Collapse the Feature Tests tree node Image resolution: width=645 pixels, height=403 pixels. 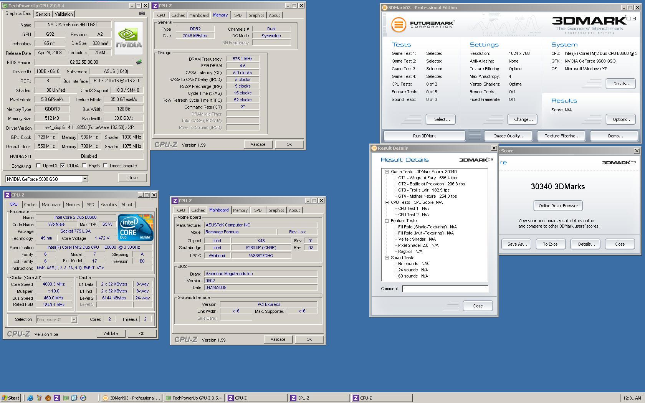coord(387,221)
